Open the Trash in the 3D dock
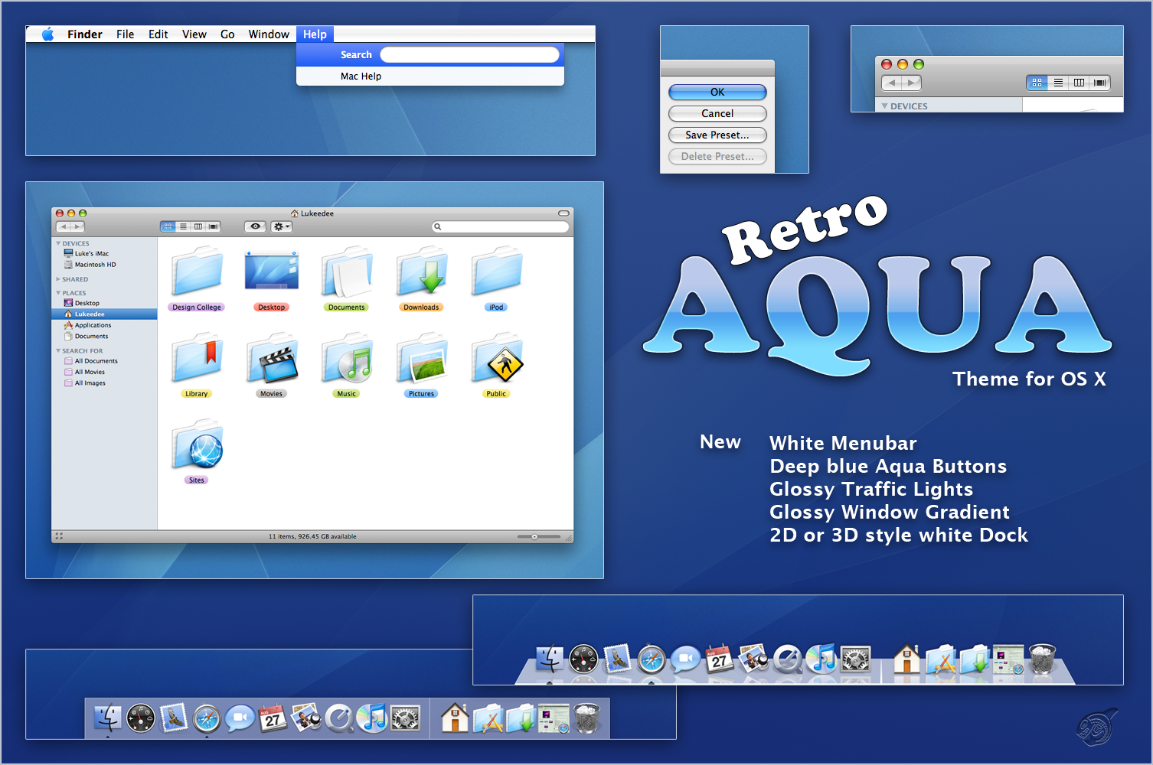The height and width of the screenshot is (765, 1153). (1042, 659)
